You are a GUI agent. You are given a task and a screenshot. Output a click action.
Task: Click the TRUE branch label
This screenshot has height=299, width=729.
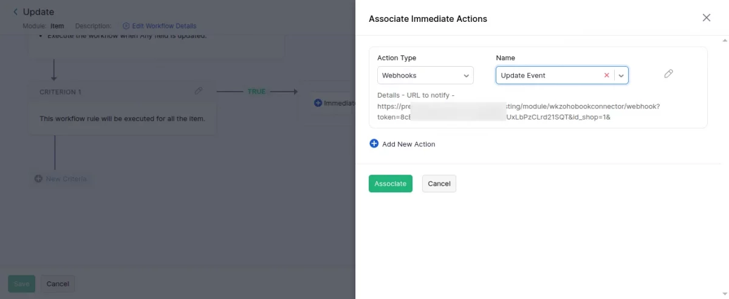[x=256, y=92]
